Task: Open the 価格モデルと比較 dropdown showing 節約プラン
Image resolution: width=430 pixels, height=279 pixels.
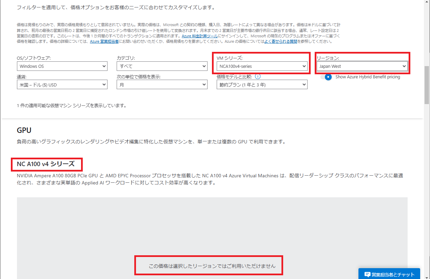Action: (262, 85)
